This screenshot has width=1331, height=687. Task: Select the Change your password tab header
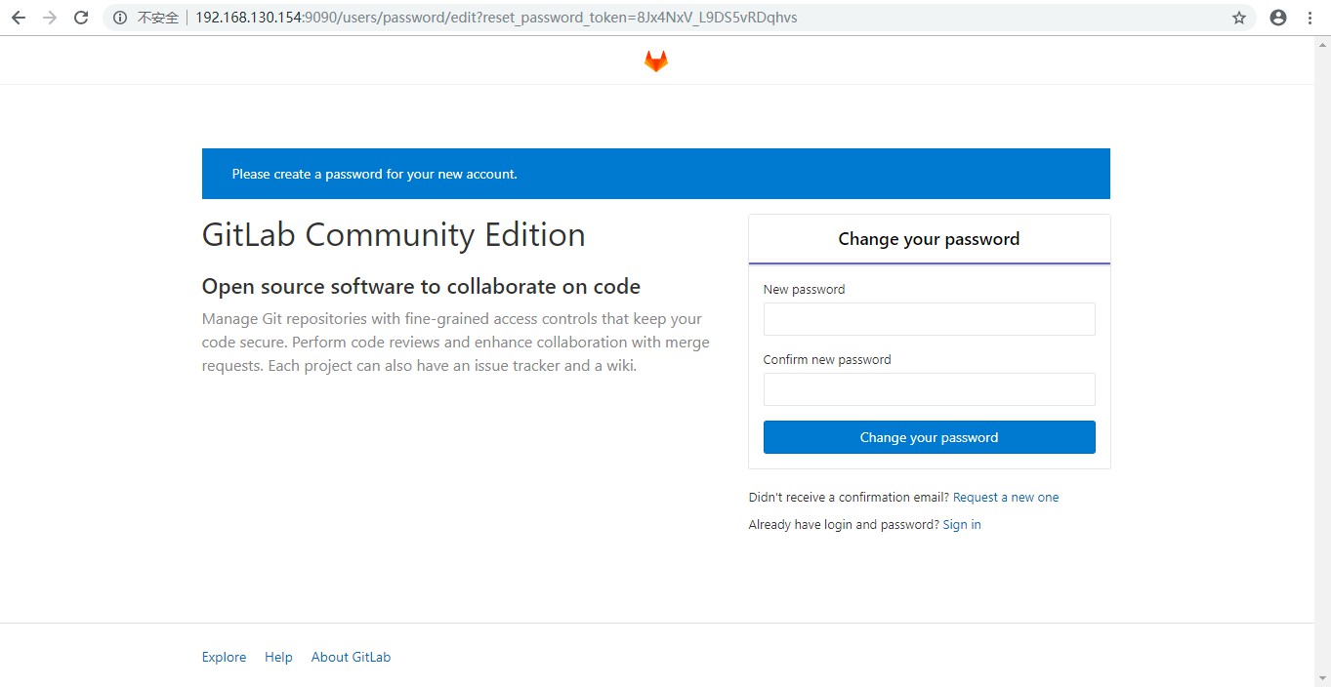point(929,239)
